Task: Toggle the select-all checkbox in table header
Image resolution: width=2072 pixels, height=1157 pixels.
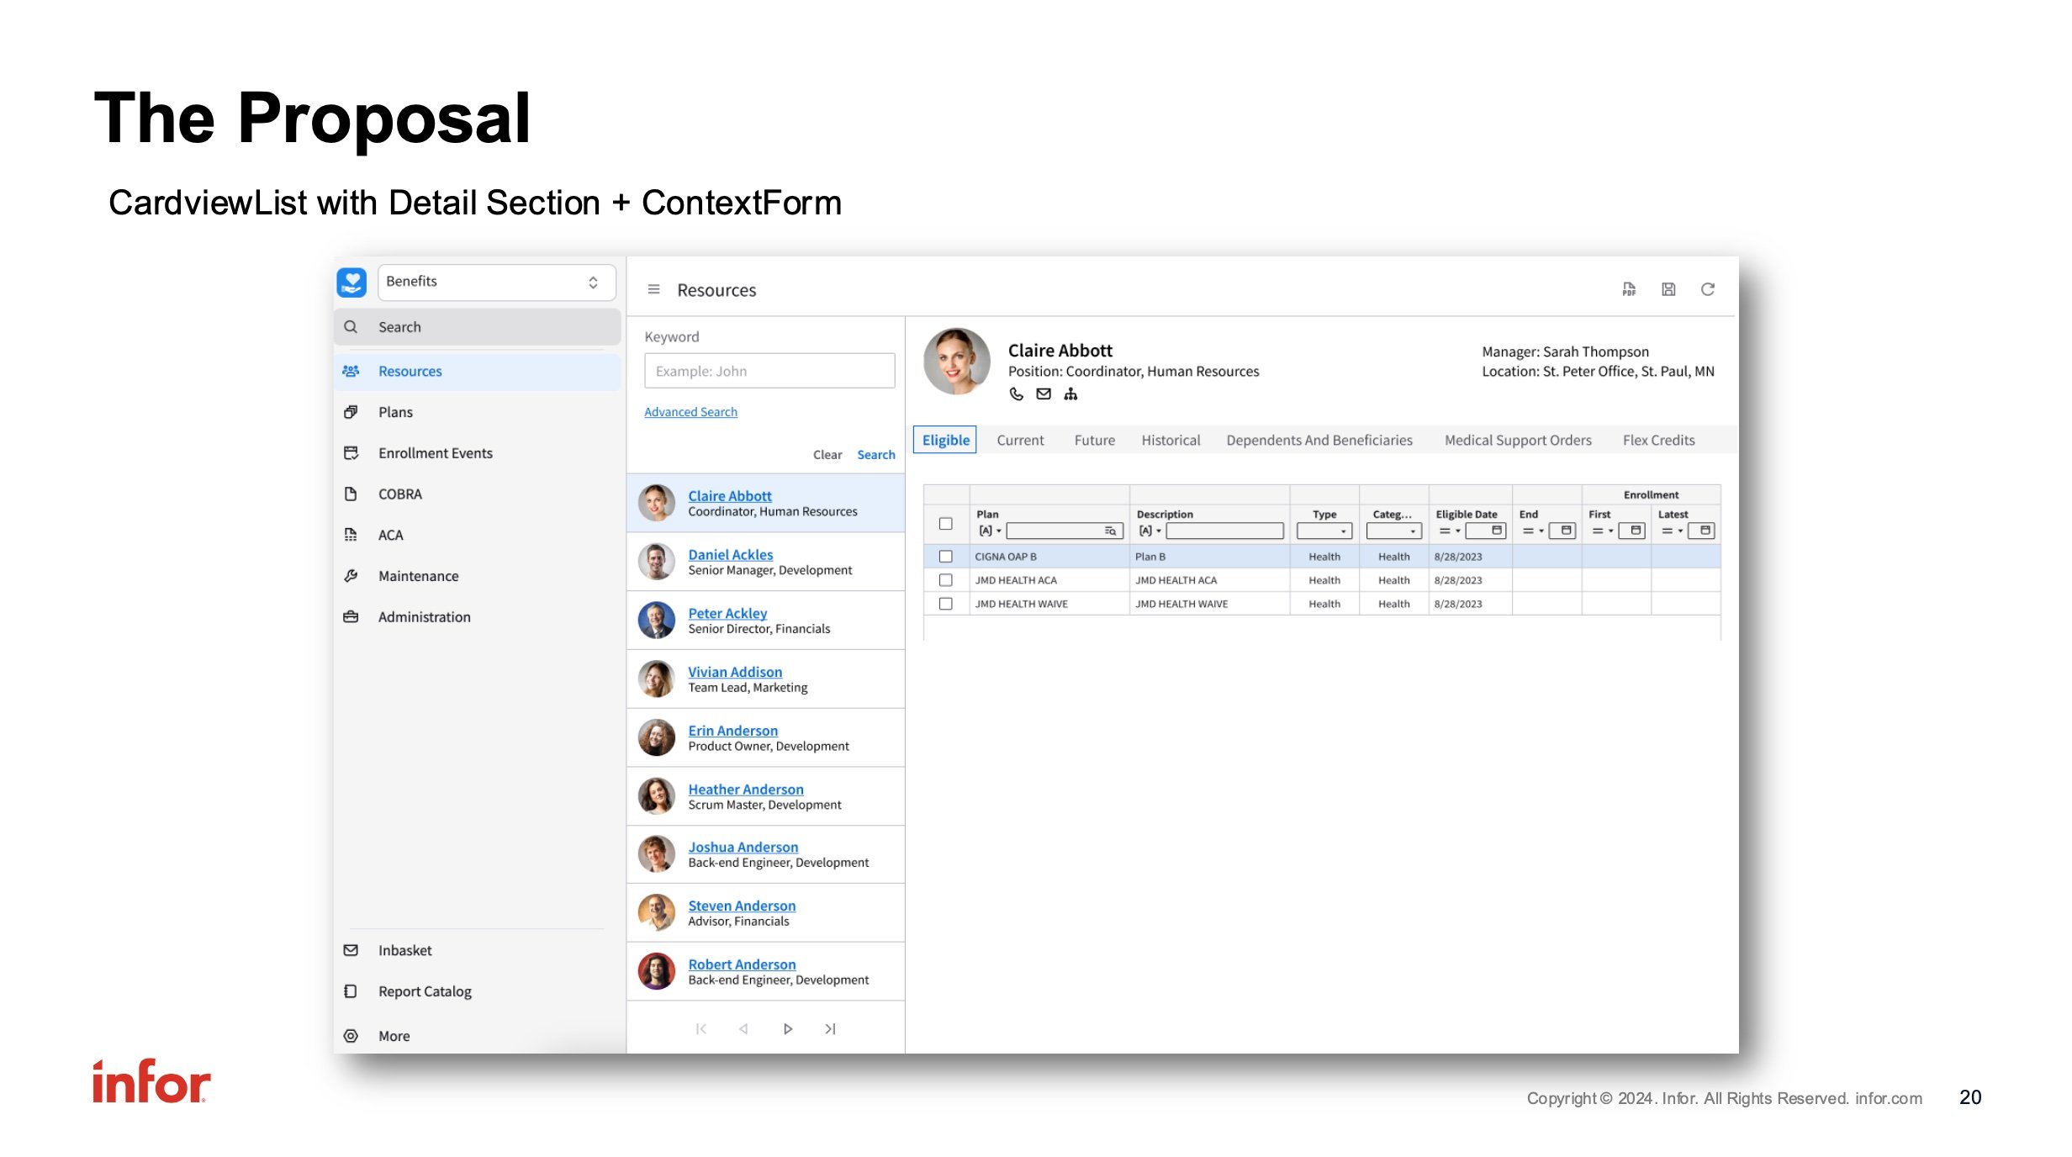Action: click(x=945, y=524)
